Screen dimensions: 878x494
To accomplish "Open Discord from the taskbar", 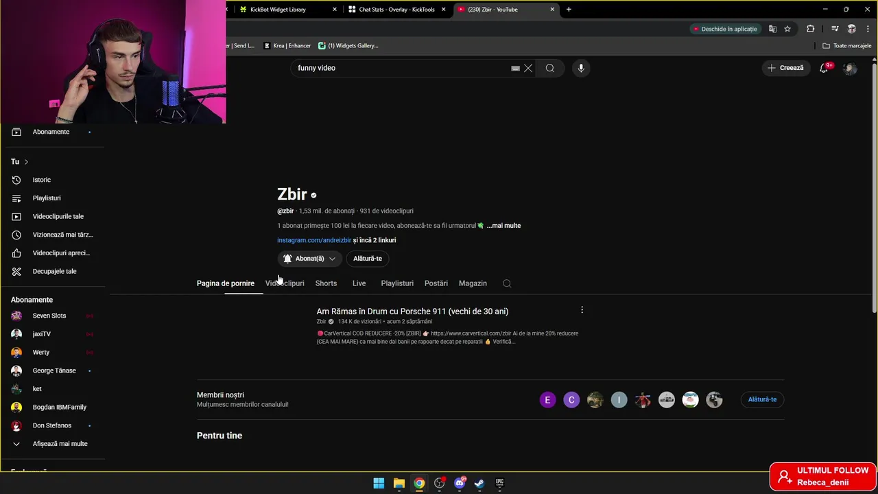I will [x=460, y=483].
